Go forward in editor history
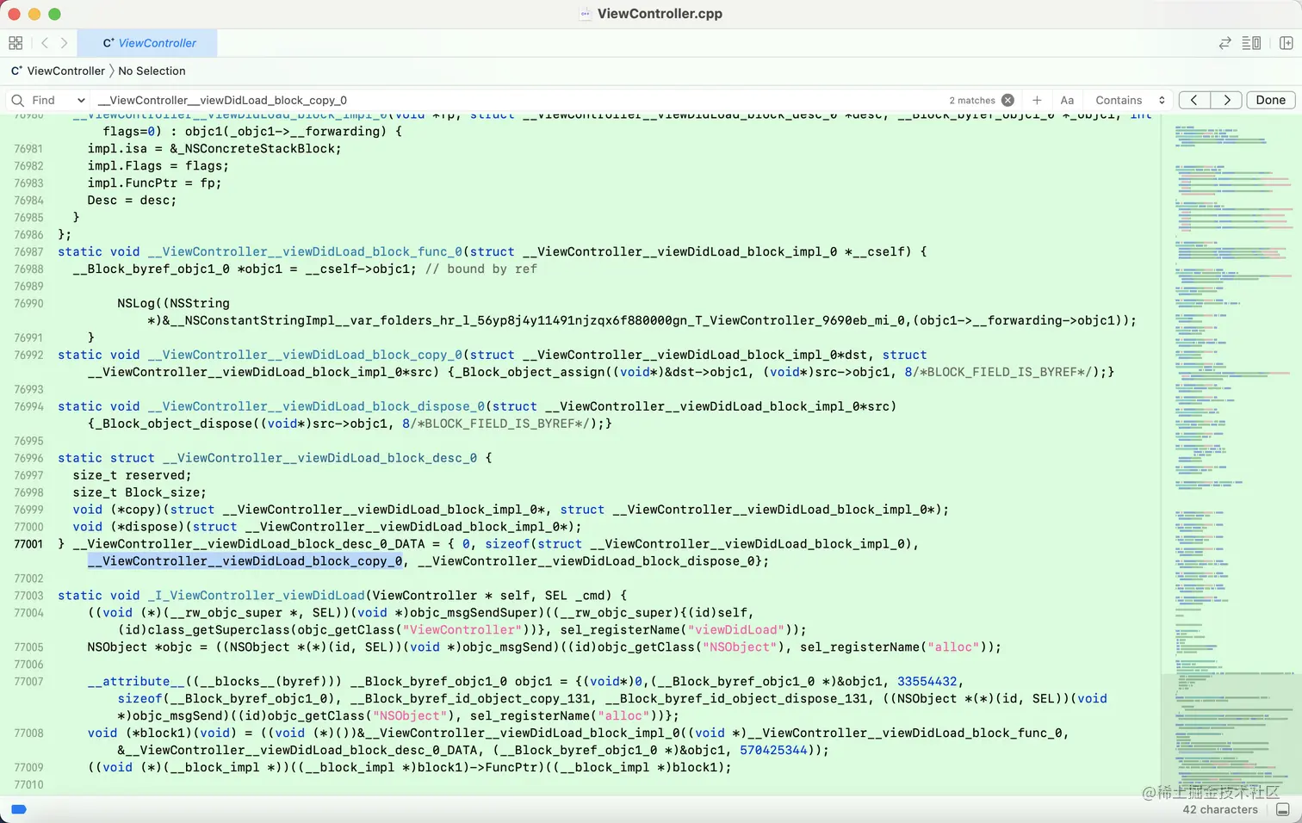Screen dimensions: 1302x823 point(64,43)
